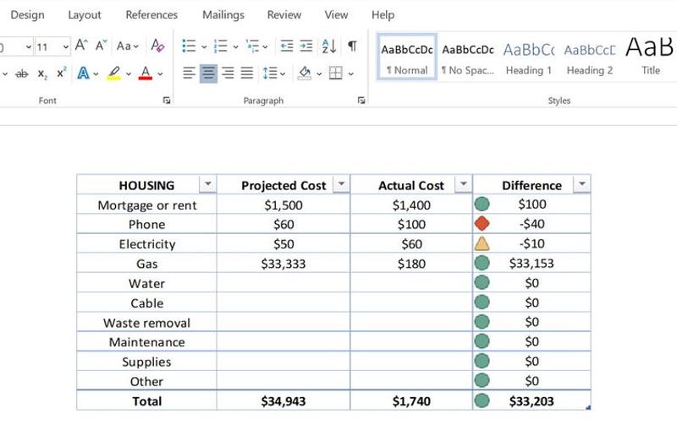The image size is (677, 436).
Task: Toggle the show paragraph marks pilcrow
Action: (352, 46)
